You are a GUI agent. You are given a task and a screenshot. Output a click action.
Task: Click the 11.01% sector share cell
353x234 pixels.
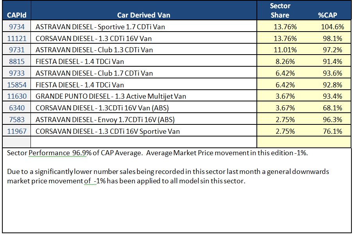click(x=285, y=50)
